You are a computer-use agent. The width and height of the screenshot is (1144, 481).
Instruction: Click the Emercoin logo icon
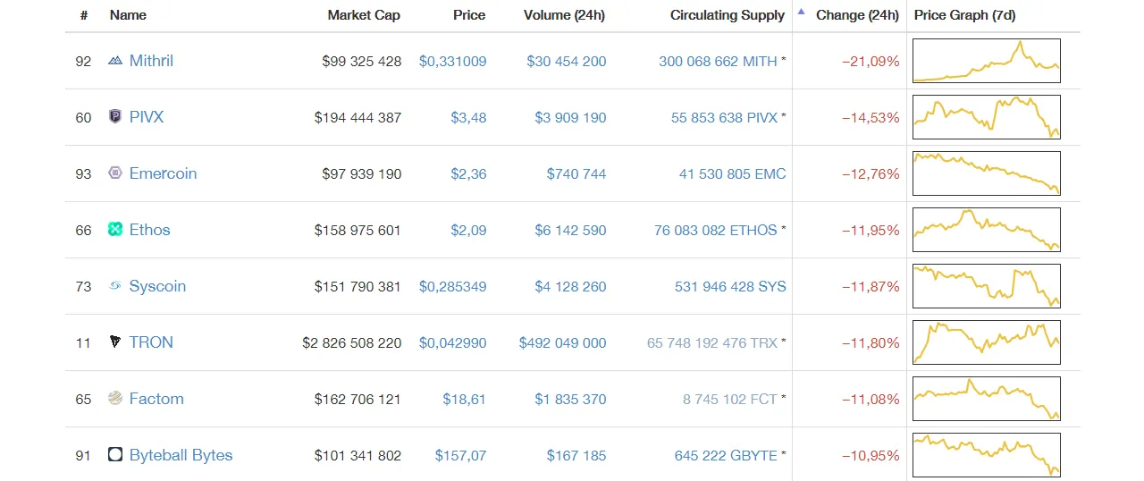coord(114,173)
